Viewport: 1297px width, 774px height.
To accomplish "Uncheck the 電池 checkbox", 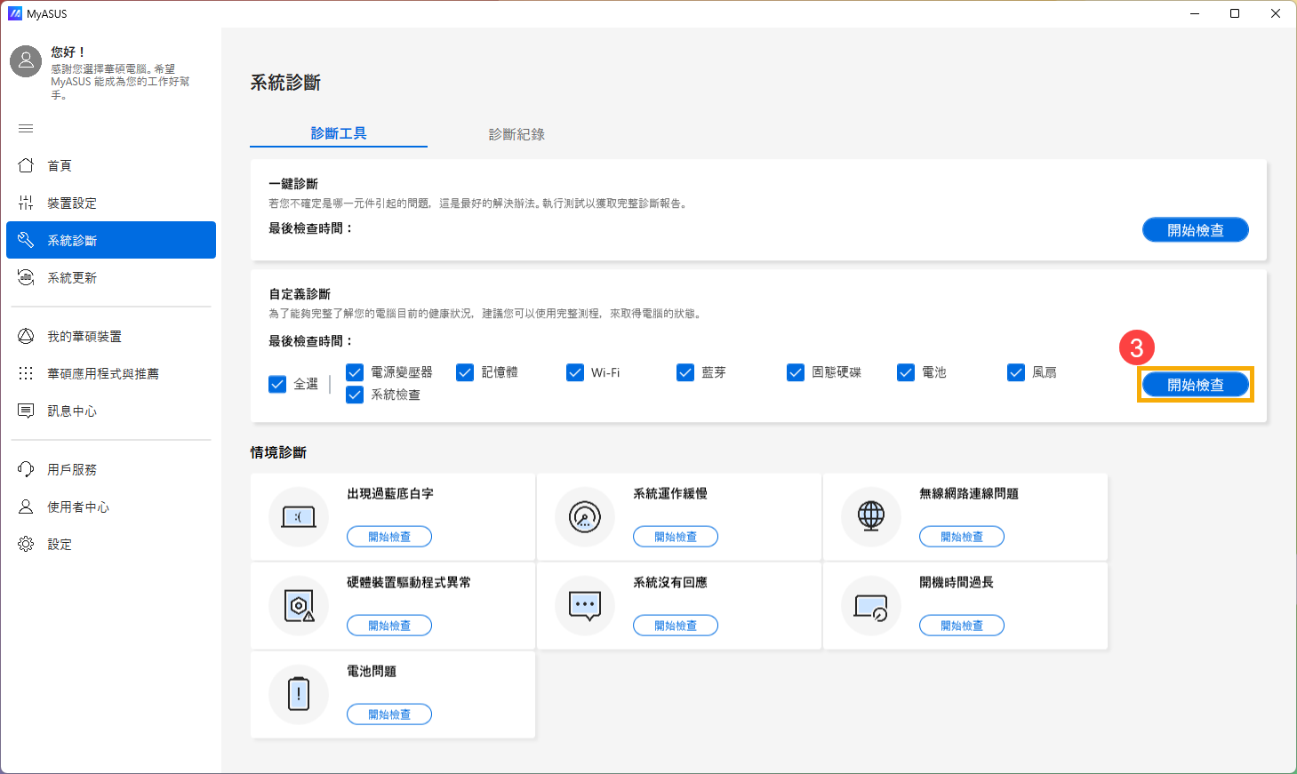I will pyautogui.click(x=906, y=372).
